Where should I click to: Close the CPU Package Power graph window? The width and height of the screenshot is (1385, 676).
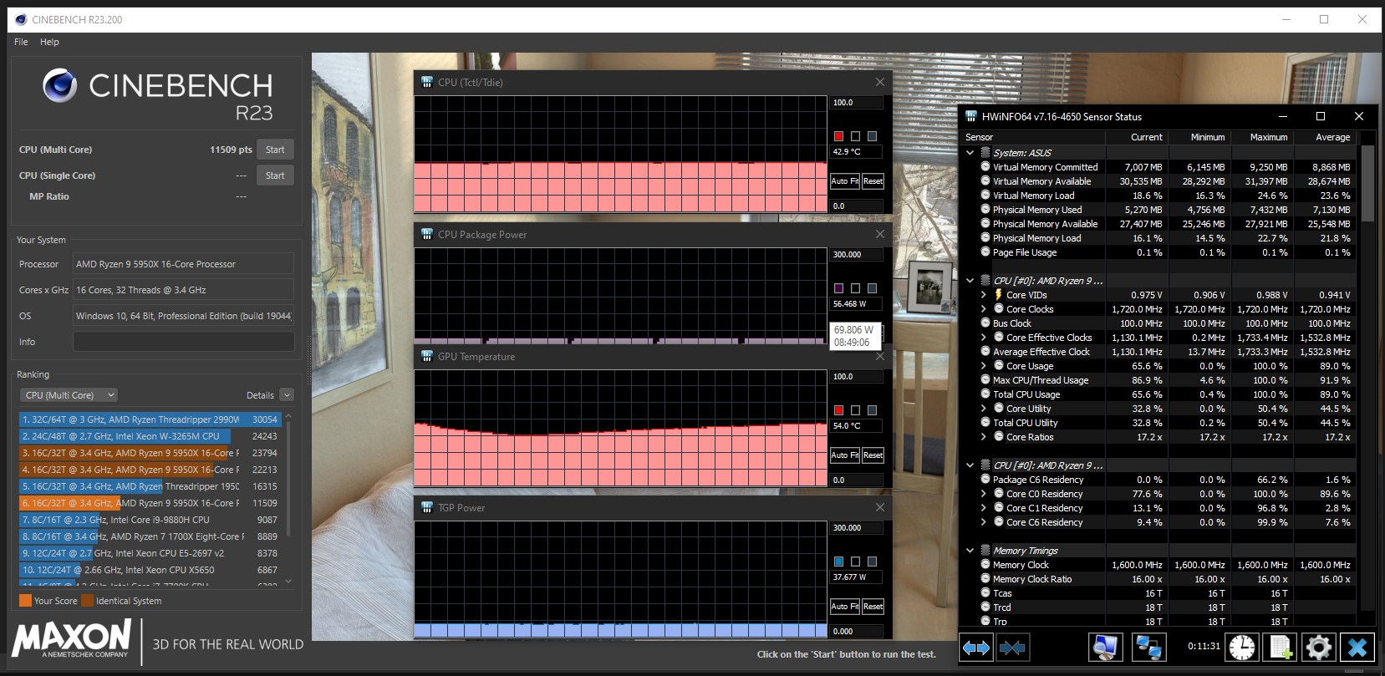tap(880, 234)
